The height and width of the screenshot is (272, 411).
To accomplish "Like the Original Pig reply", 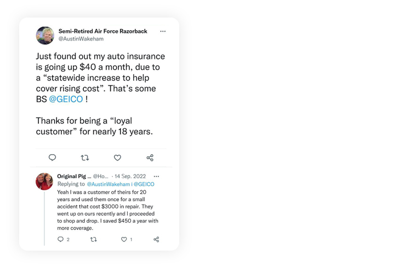I will 124,240.
